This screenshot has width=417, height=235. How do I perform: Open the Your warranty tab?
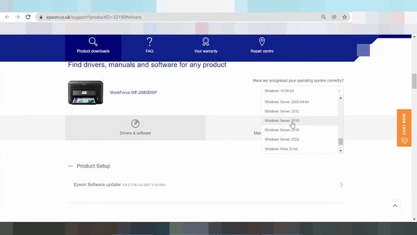tap(206, 48)
